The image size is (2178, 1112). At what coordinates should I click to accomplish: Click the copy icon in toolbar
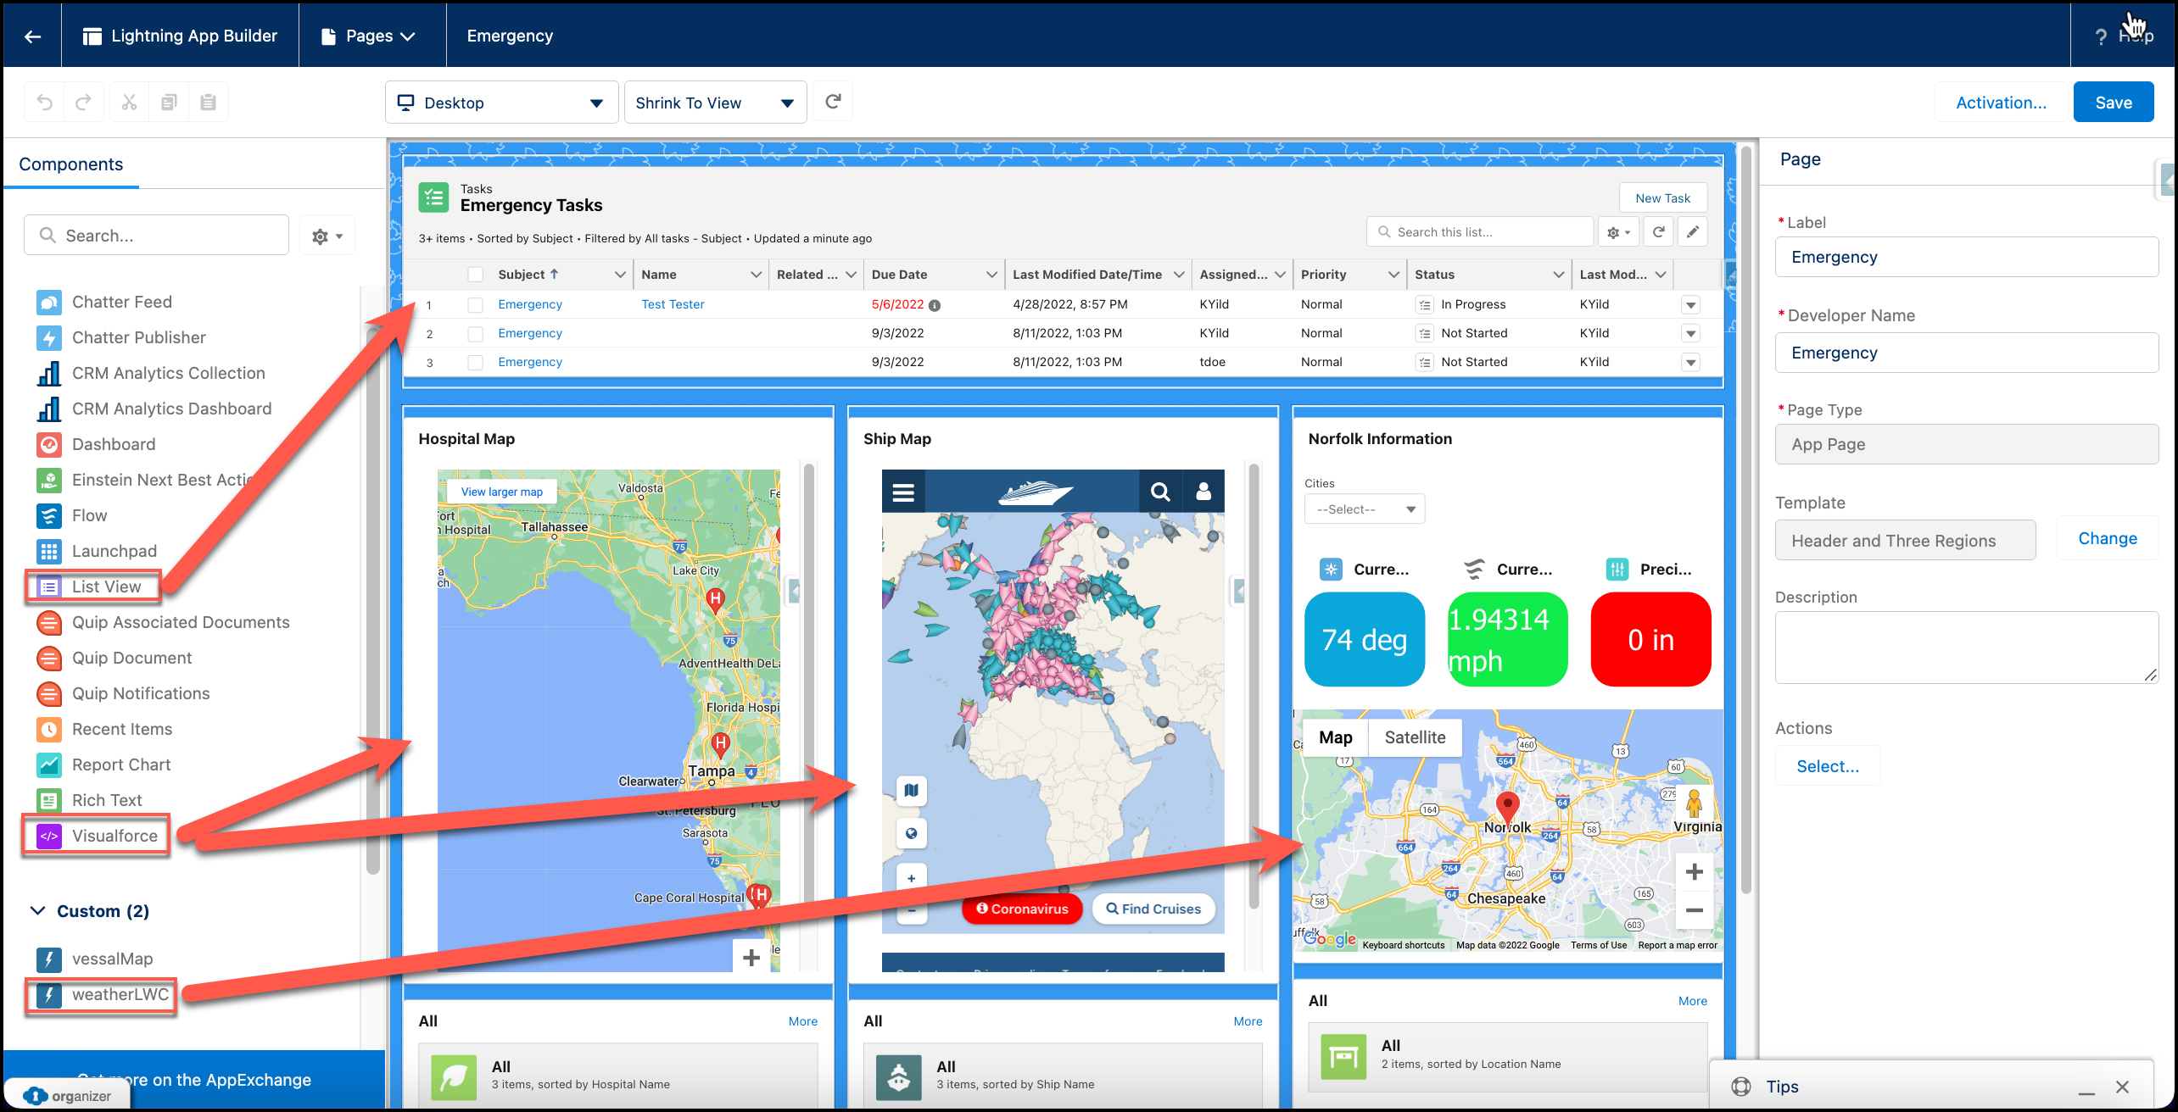pyautogui.click(x=169, y=103)
